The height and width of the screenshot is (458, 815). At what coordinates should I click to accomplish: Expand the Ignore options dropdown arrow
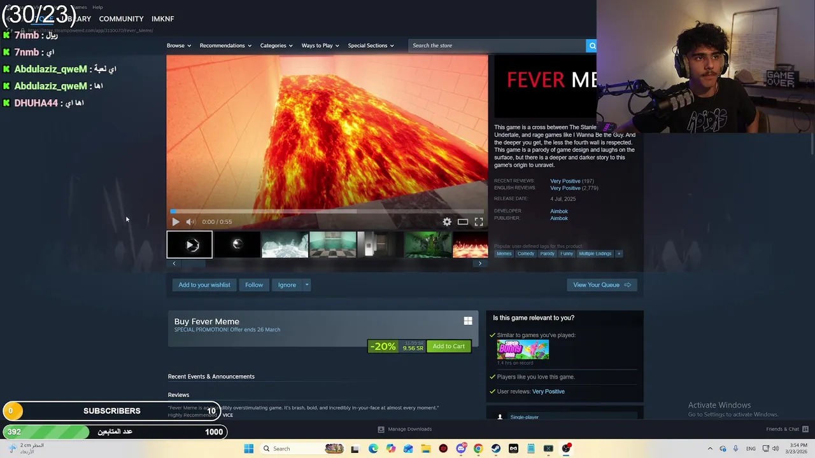[306, 284]
